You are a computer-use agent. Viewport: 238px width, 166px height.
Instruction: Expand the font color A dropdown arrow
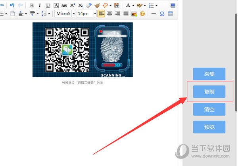(x=133, y=6)
